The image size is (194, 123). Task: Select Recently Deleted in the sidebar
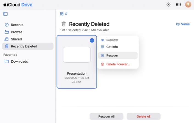coord(28,46)
